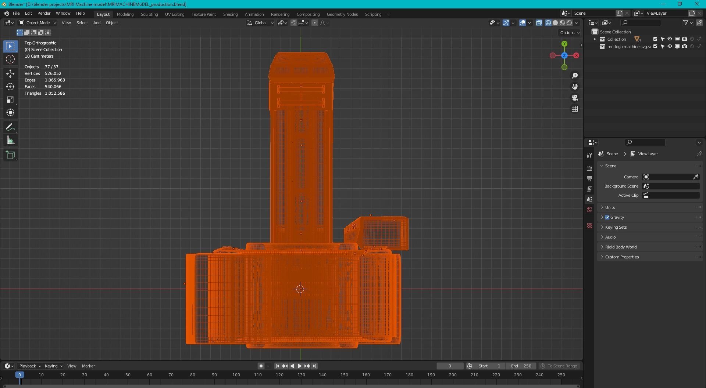The image size is (706, 388).
Task: Toggle Gravity checkbox in Scene properties
Action: click(607, 217)
